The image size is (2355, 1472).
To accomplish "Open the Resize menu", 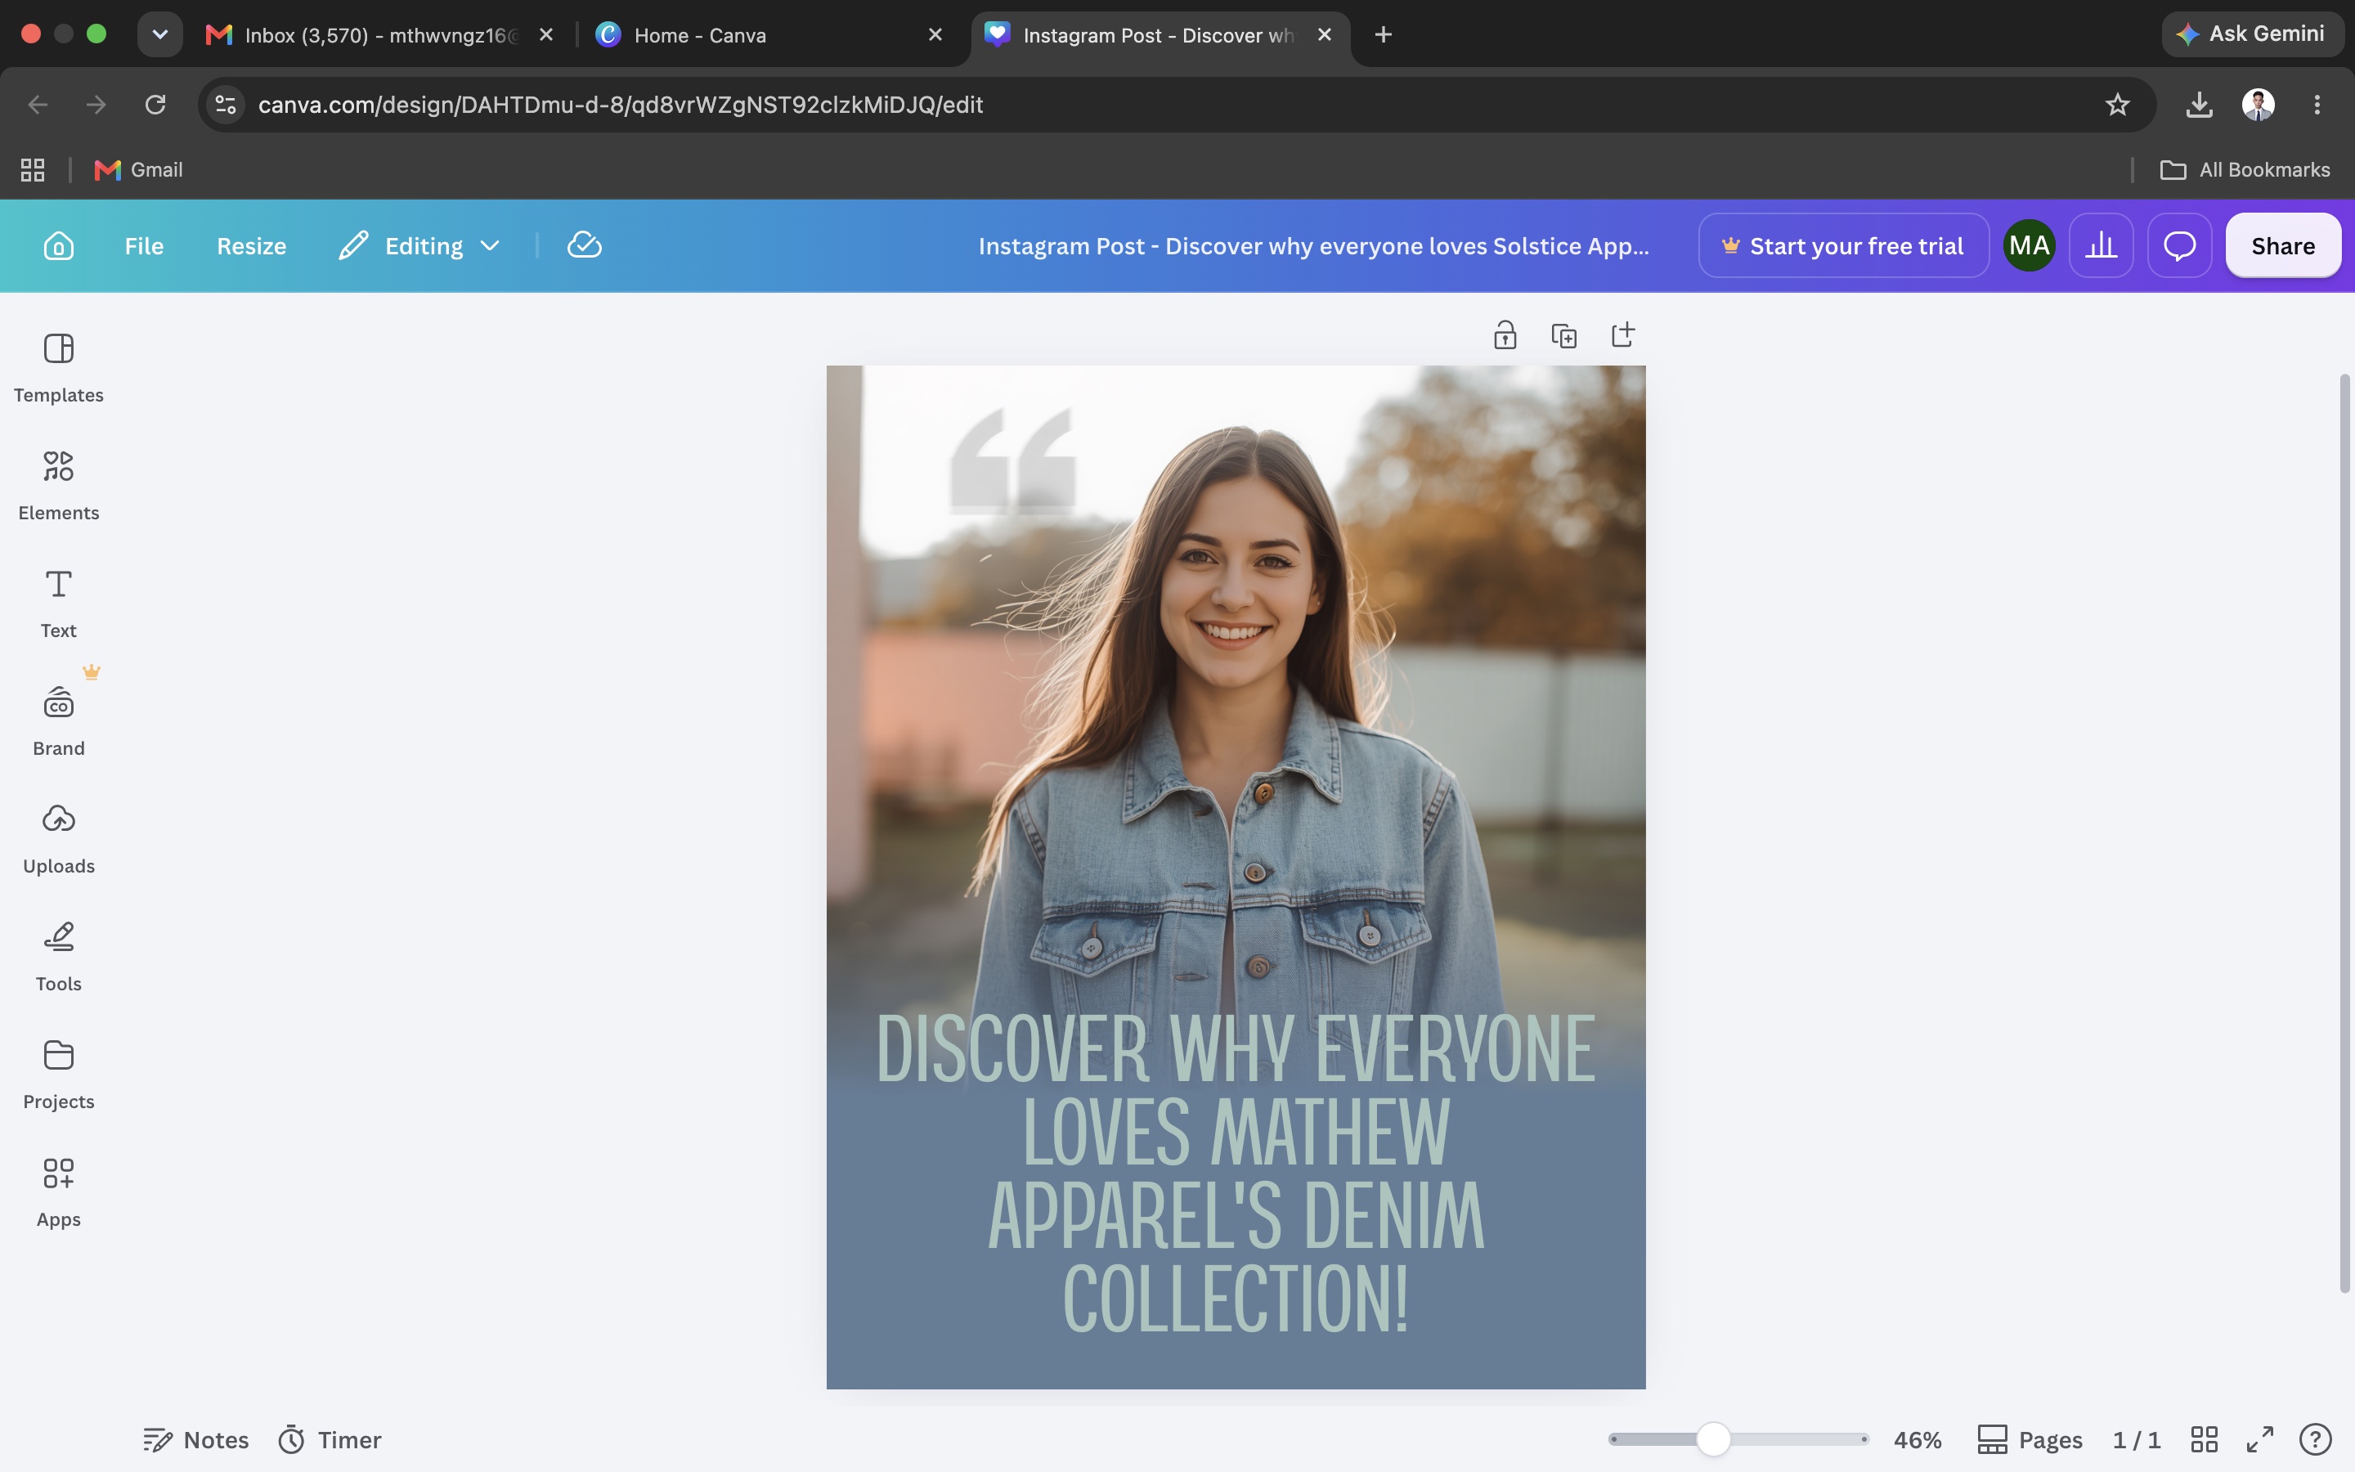I will (251, 245).
